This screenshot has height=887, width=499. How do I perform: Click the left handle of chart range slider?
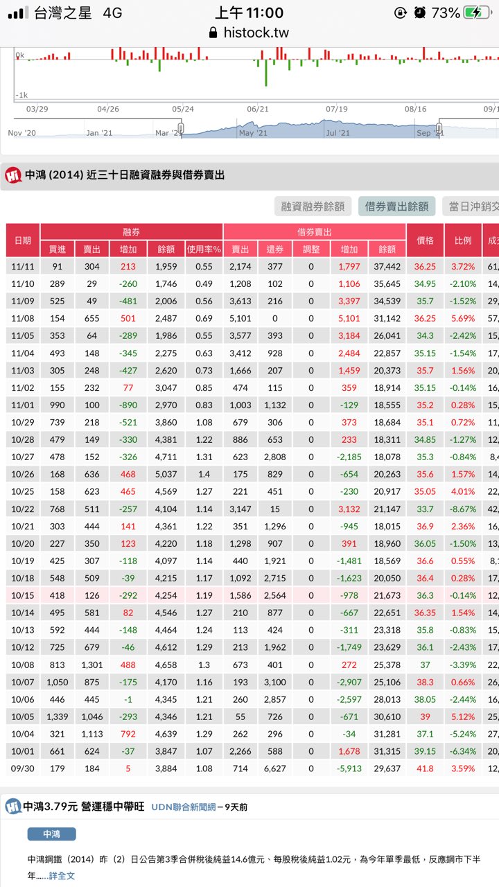180,128
